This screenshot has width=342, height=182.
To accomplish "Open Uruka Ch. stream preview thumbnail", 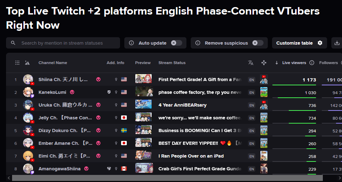I will tap(143, 104).
